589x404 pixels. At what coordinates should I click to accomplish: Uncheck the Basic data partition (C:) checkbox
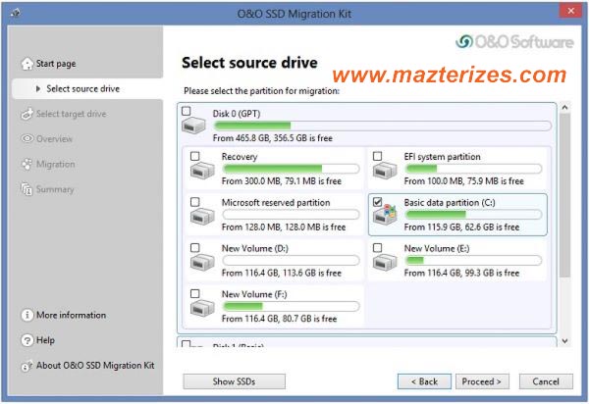click(x=377, y=202)
